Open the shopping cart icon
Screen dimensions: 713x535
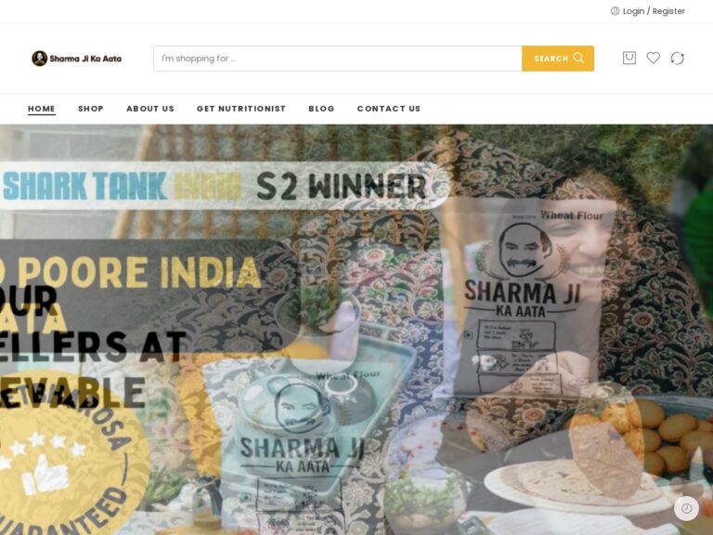pos(629,58)
